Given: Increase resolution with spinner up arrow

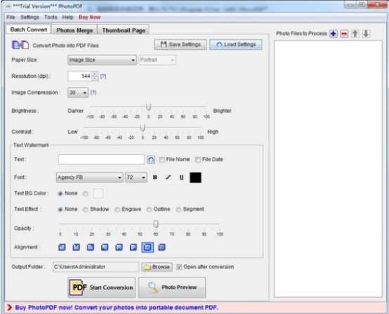Looking at the screenshot, I should [x=95, y=74].
